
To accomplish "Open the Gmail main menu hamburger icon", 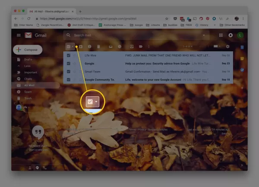I will click(x=19, y=35).
